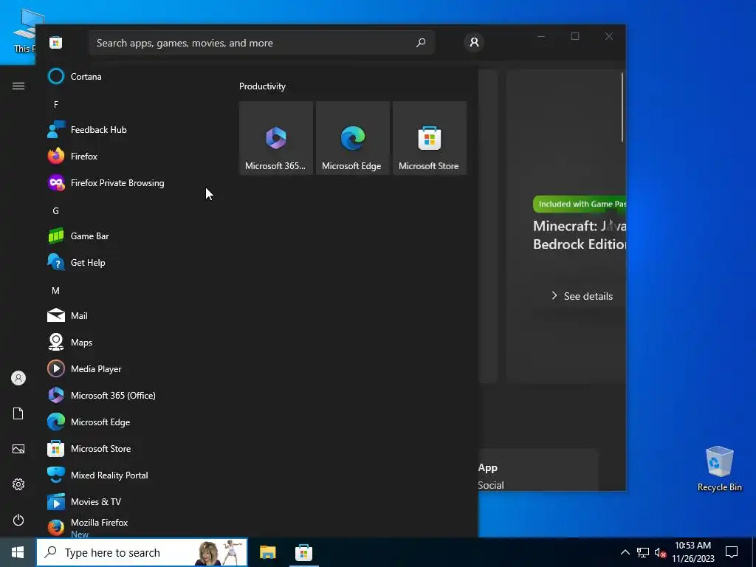Open Documents from Start sidebar
Image resolution: width=756 pixels, height=567 pixels.
(x=18, y=413)
